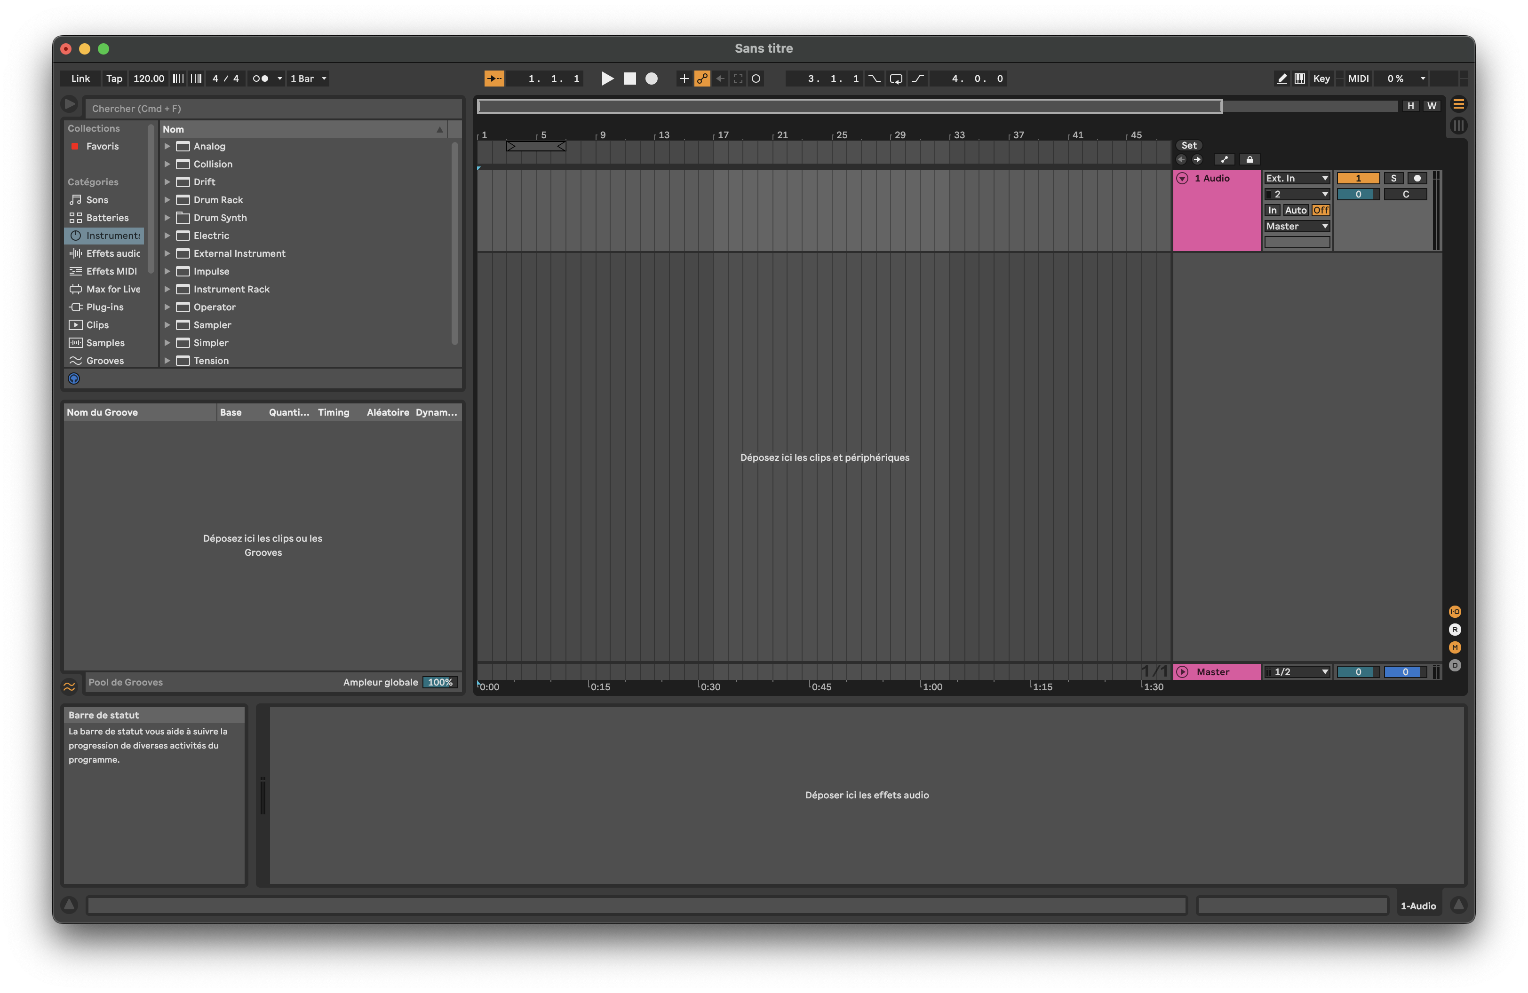Click the Tap tempo button
Viewport: 1528px width, 993px height.
(114, 78)
